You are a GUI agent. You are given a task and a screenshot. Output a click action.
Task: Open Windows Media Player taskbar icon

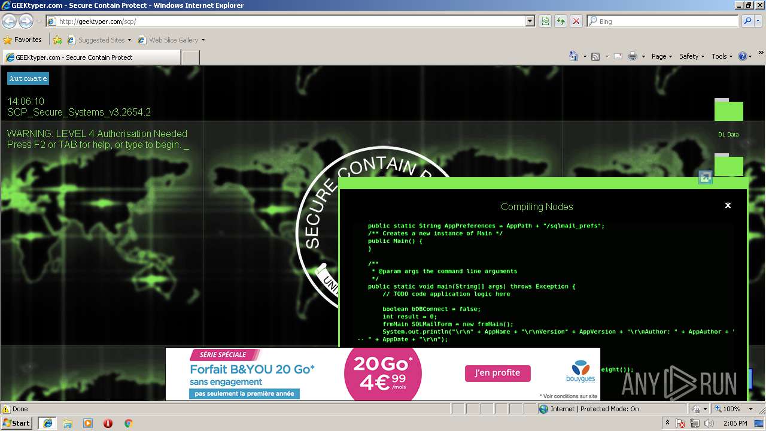[x=88, y=423]
